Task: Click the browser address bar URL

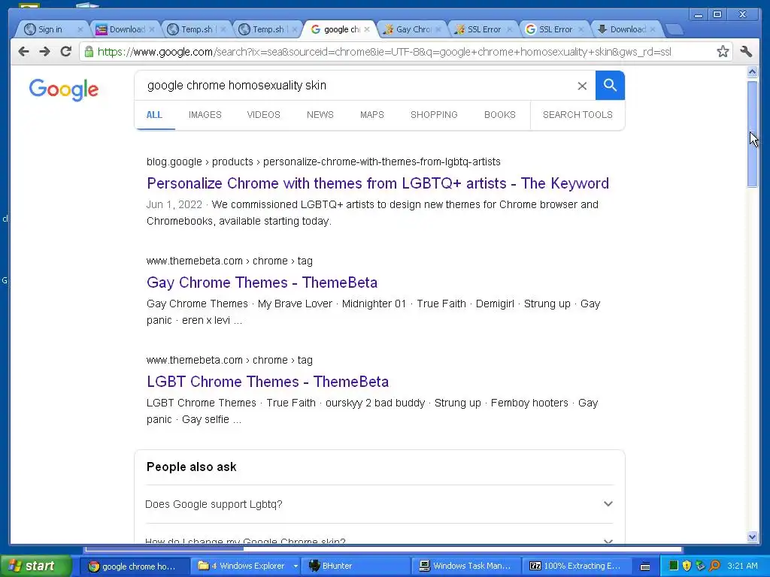Action: pos(384,52)
